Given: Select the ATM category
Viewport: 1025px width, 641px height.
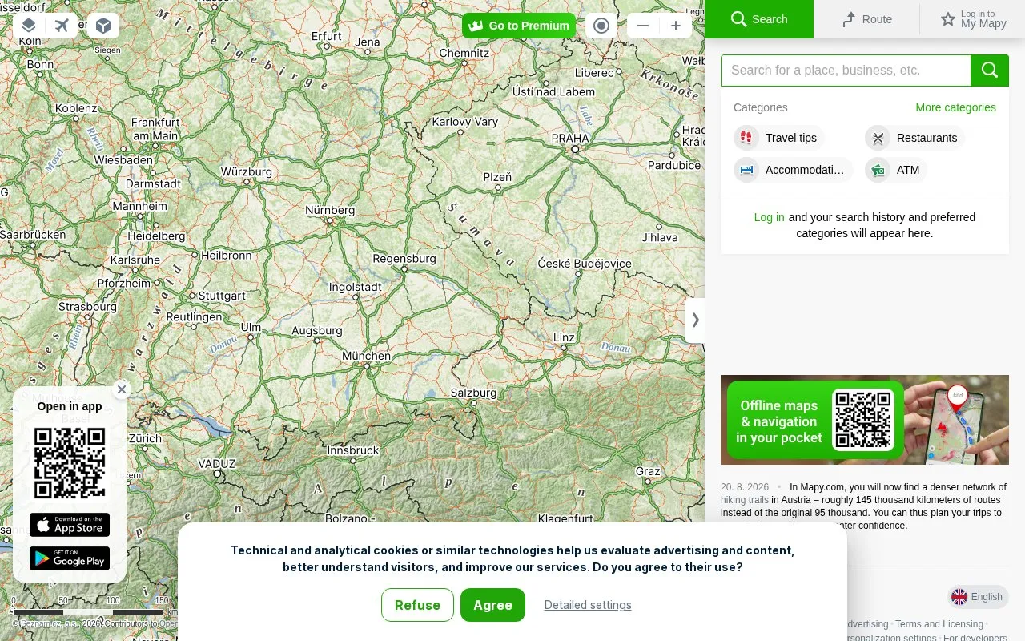Looking at the screenshot, I should [x=896, y=170].
